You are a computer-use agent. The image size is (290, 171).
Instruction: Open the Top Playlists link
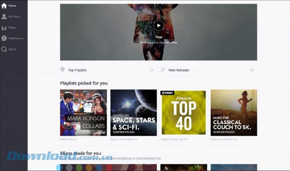pos(77,70)
